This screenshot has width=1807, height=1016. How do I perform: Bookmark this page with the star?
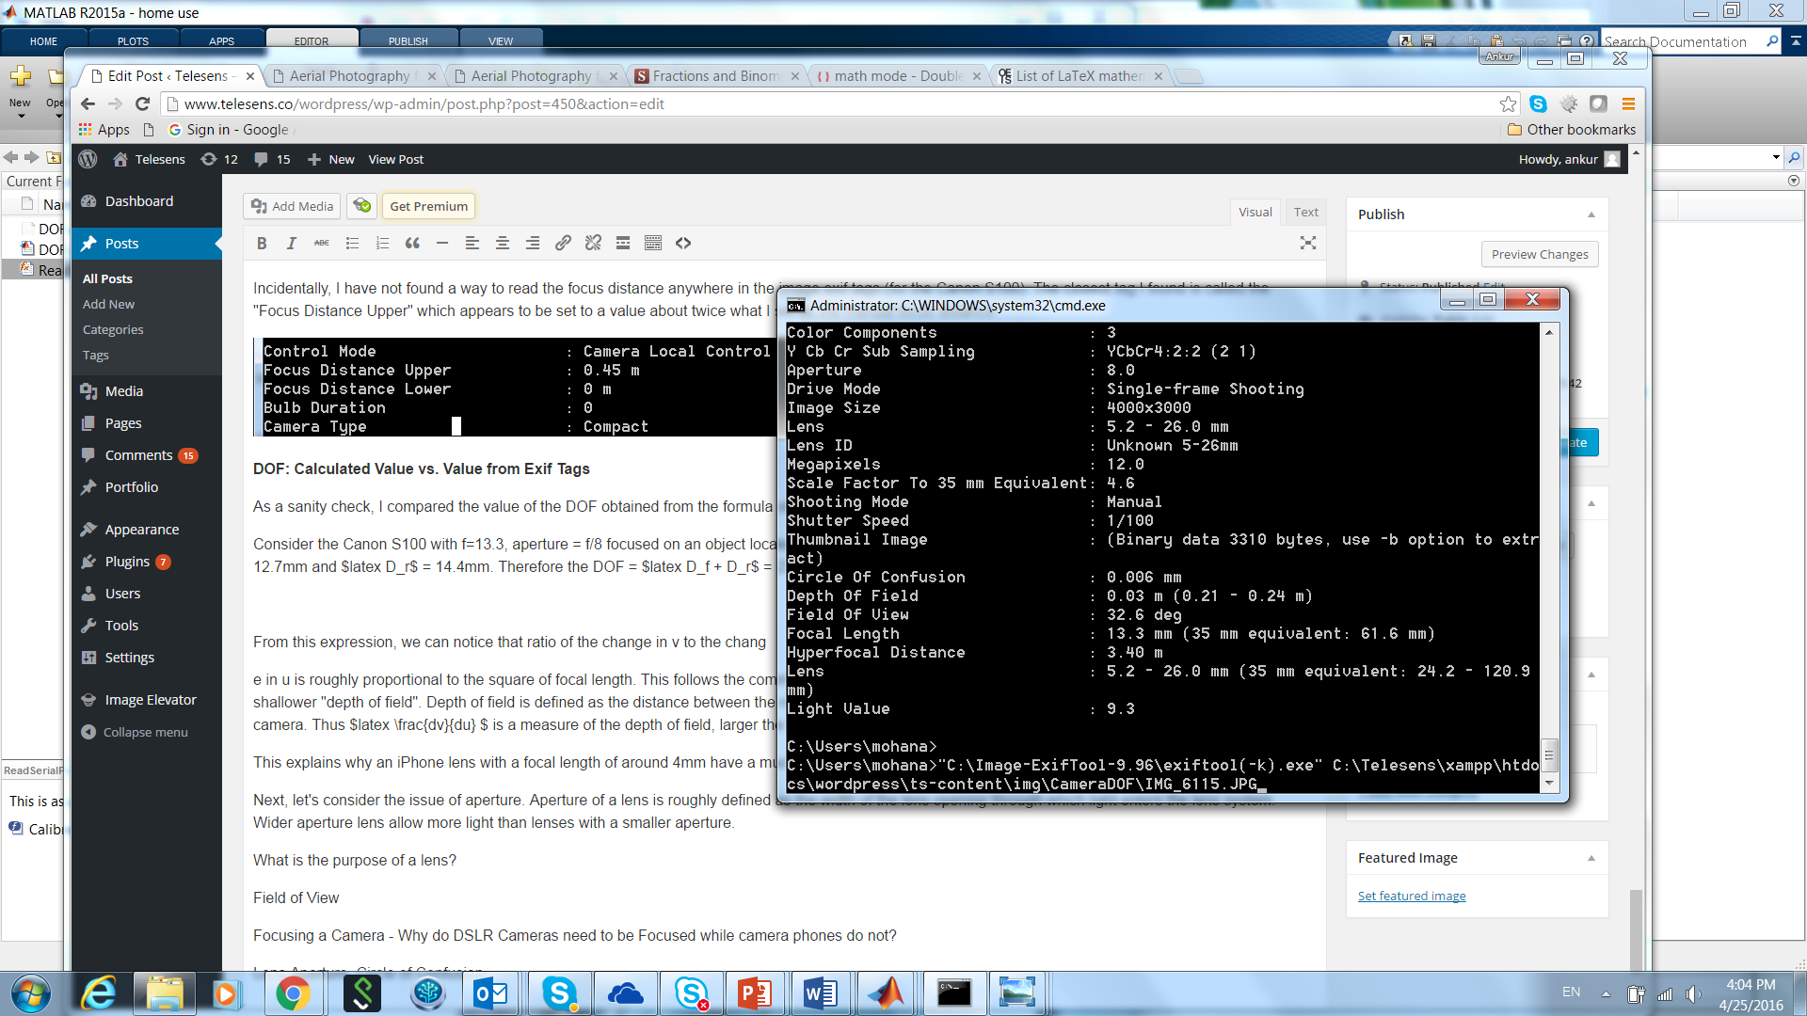tap(1509, 103)
